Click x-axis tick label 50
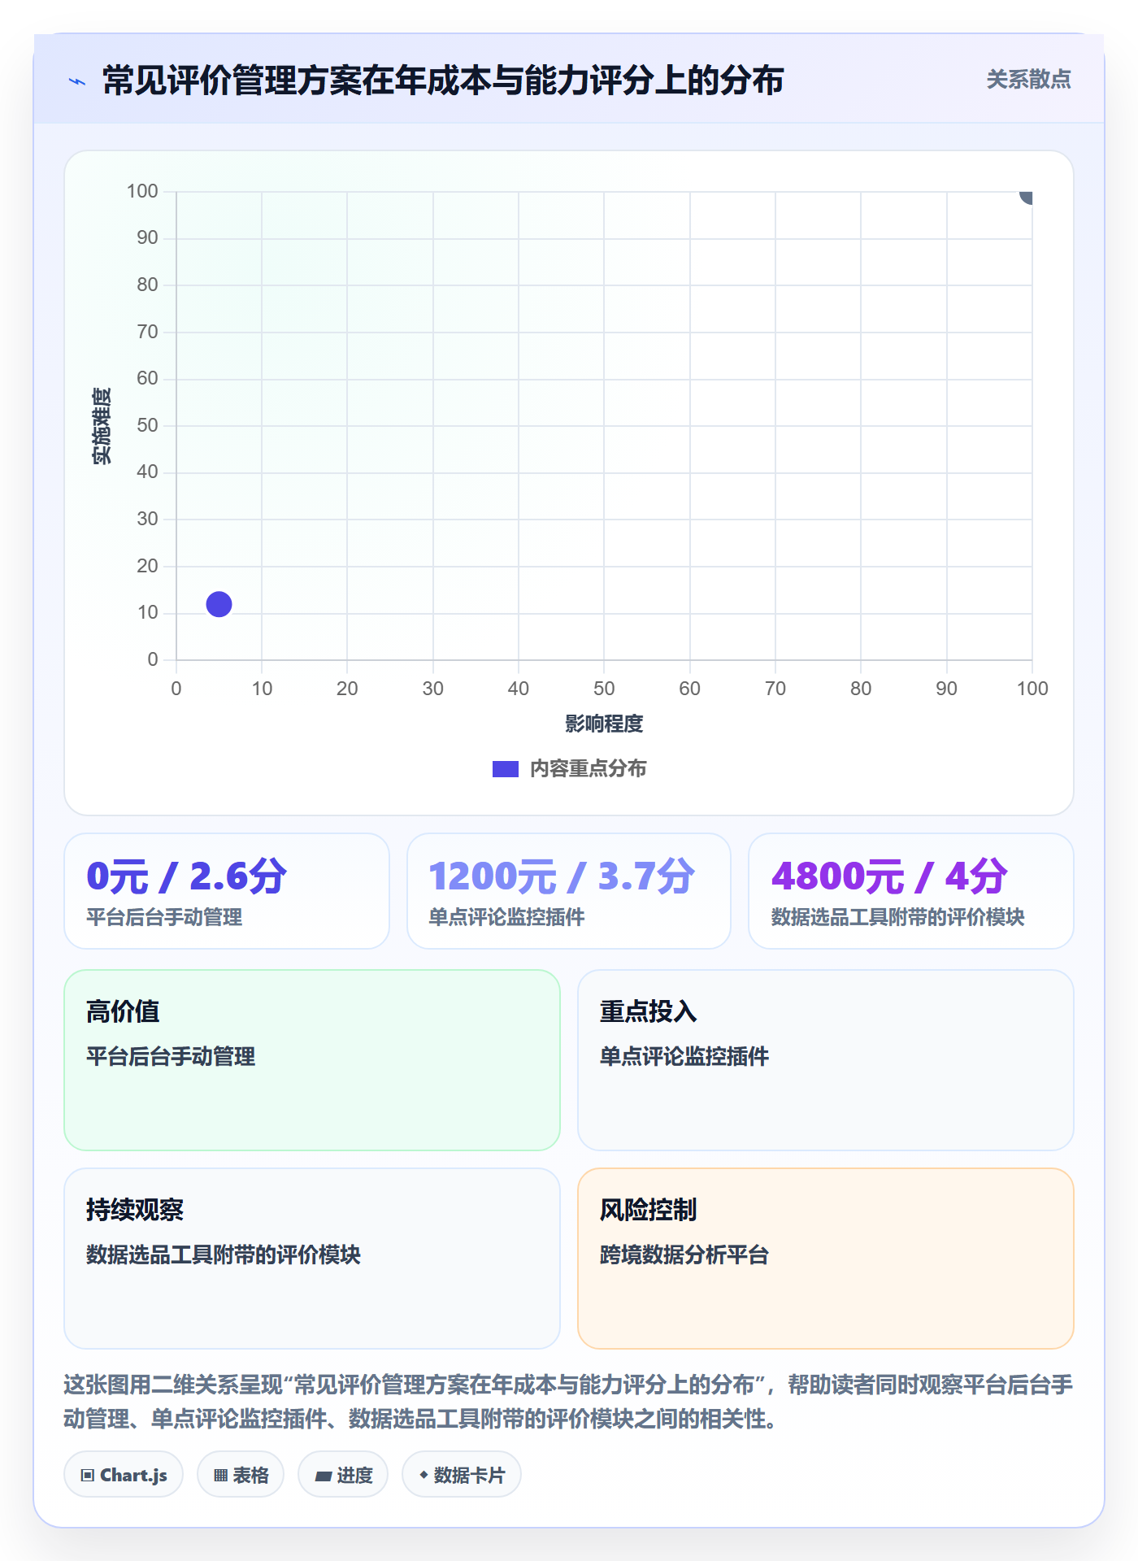 coord(604,689)
